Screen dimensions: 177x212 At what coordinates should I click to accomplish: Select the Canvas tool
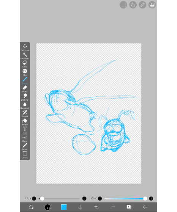[x=25, y=155]
